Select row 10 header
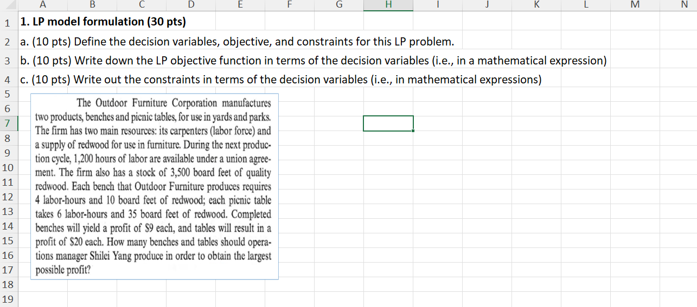This screenshot has height=307, width=697. pos(9,167)
